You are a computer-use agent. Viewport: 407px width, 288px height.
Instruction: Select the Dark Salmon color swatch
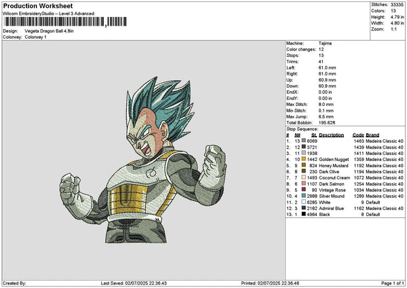click(x=304, y=183)
